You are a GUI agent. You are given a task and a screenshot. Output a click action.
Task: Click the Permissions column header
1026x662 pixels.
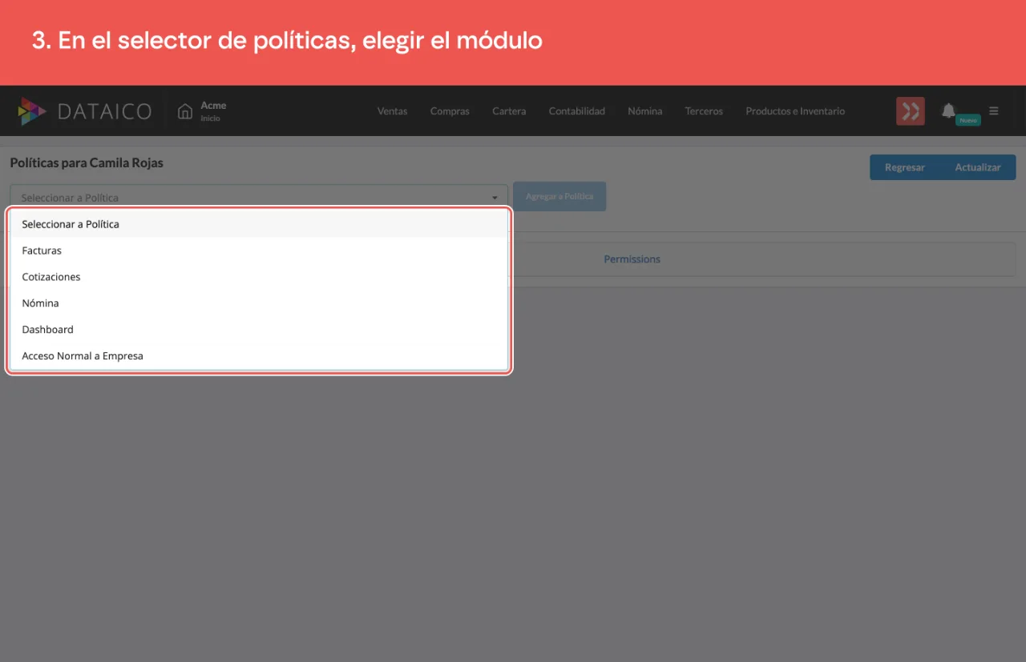(x=632, y=259)
